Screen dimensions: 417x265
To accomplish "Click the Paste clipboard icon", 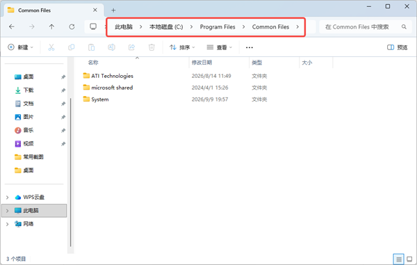I will tap(92, 47).
